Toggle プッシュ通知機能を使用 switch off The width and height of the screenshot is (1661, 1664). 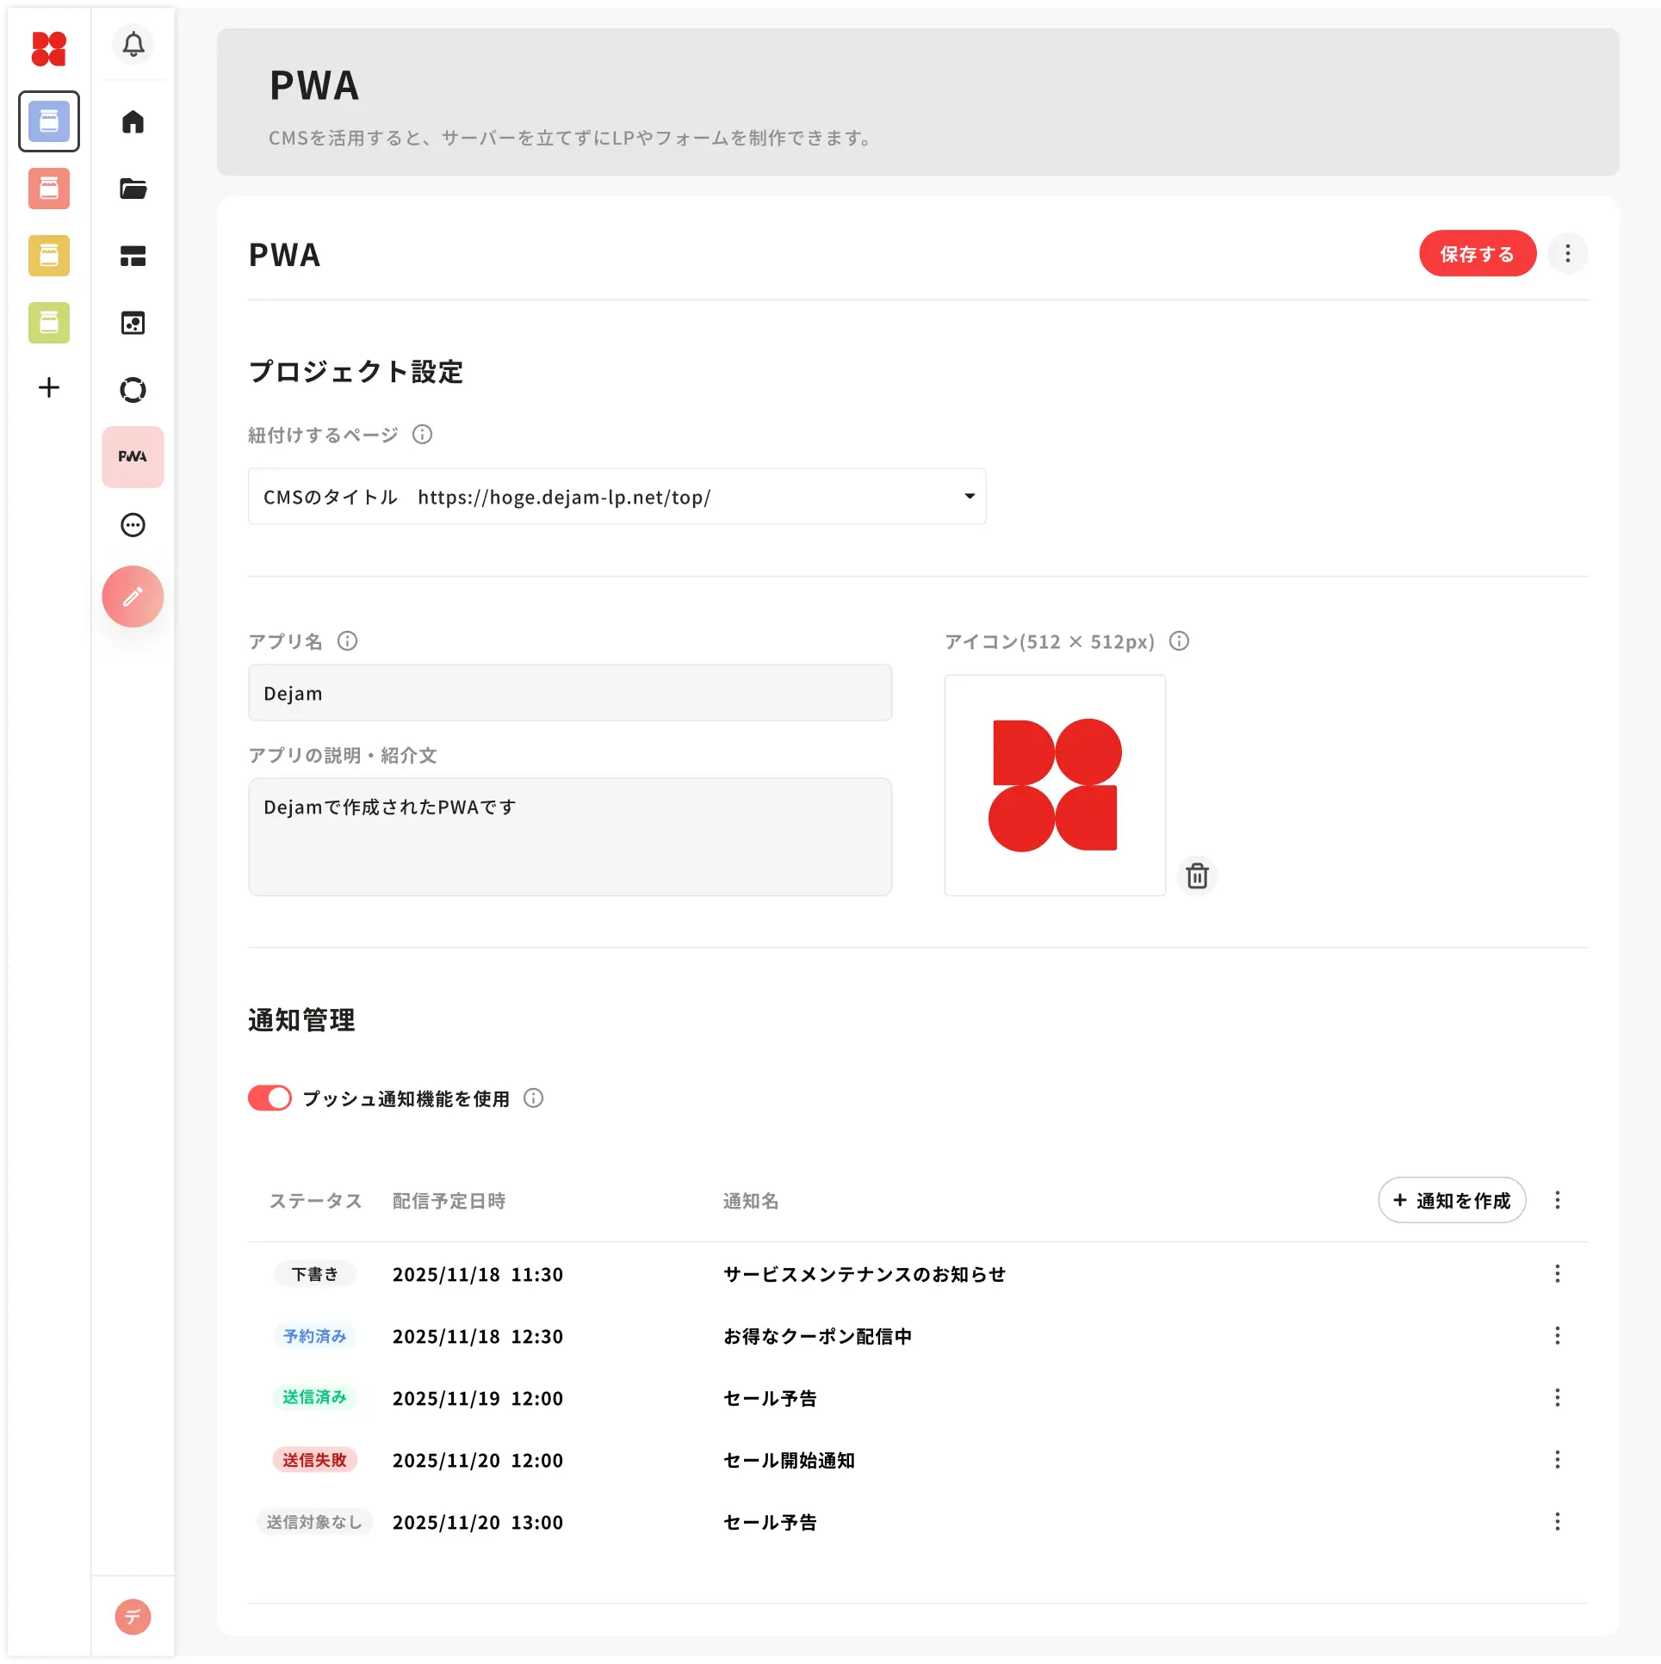click(x=270, y=1098)
